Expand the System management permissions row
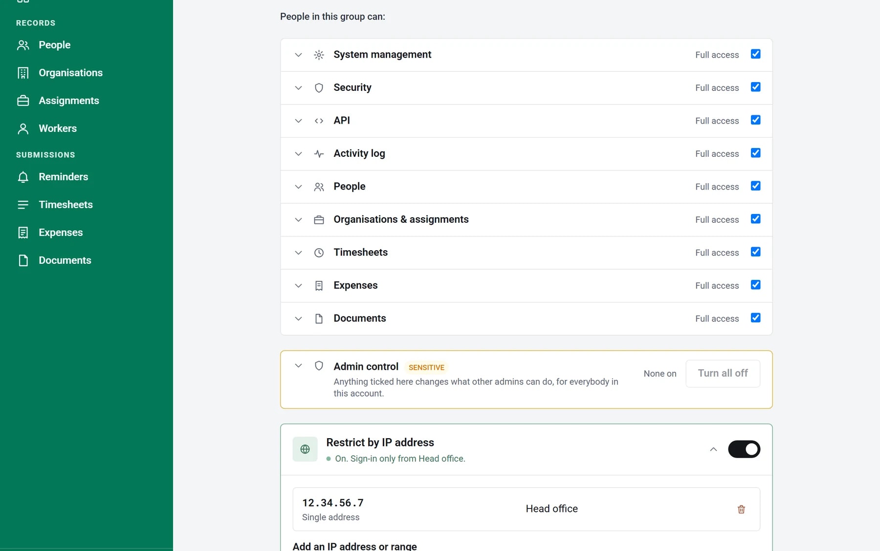The height and width of the screenshot is (551, 880). pos(298,55)
